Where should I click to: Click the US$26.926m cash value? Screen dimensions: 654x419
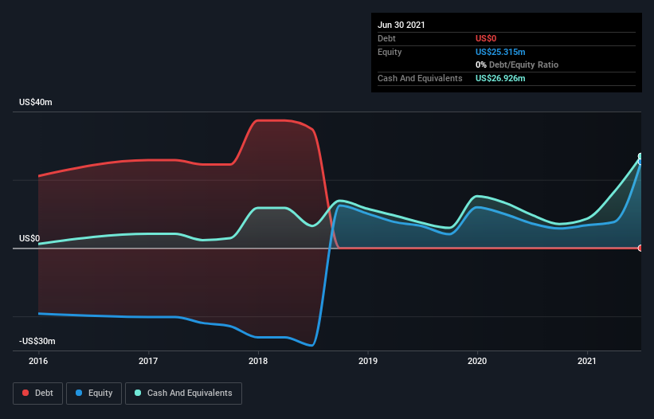(x=500, y=78)
